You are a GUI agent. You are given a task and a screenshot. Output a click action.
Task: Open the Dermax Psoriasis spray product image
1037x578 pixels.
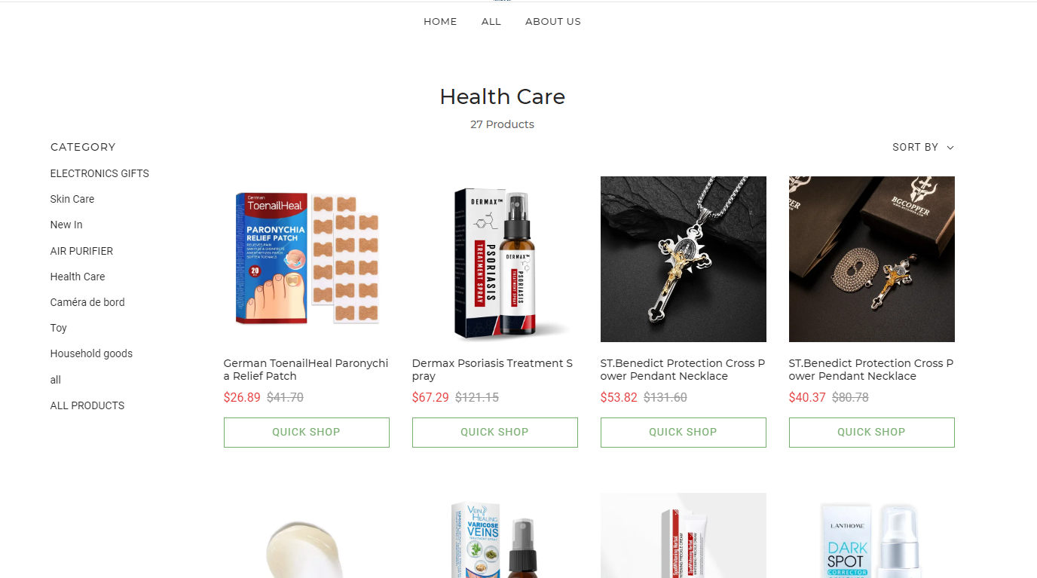click(x=495, y=259)
